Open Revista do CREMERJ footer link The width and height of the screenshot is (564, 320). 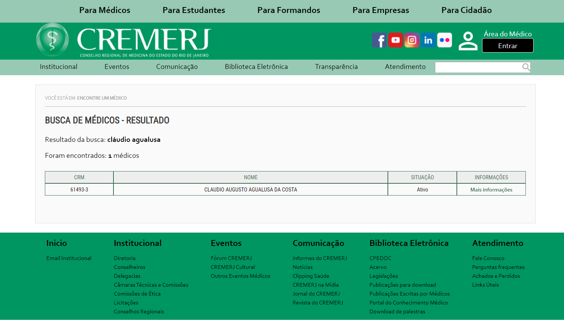point(318,303)
